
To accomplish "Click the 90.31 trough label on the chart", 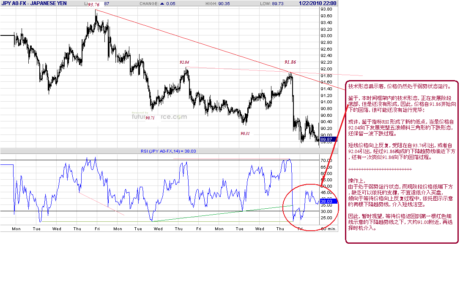I will (x=245, y=133).
